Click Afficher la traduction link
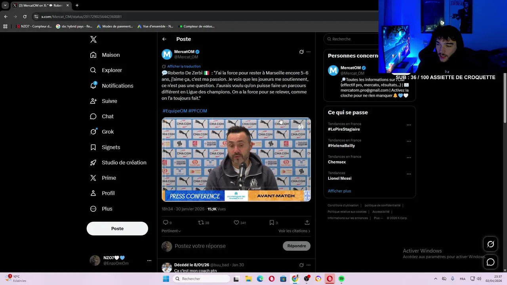The height and width of the screenshot is (285, 507). [x=184, y=66]
